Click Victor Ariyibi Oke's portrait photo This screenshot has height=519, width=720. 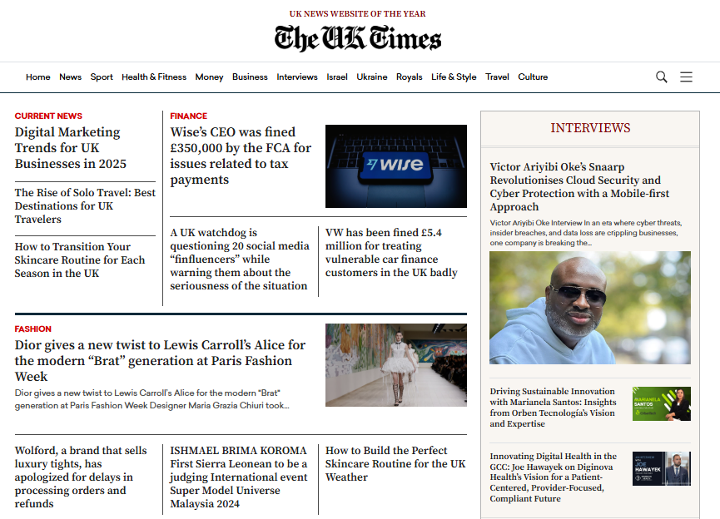tap(589, 308)
